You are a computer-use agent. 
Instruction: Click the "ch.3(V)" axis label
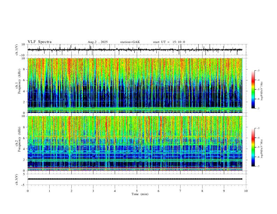pyautogui.click(x=17, y=180)
